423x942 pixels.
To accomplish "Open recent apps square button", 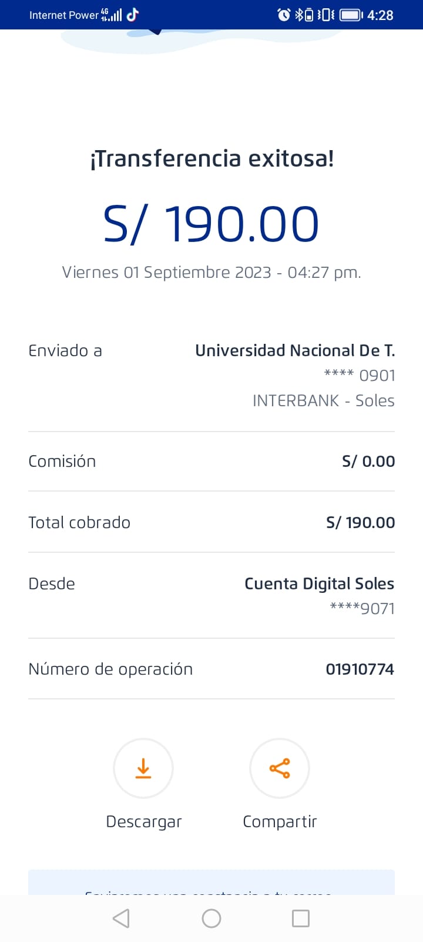I will (x=300, y=918).
